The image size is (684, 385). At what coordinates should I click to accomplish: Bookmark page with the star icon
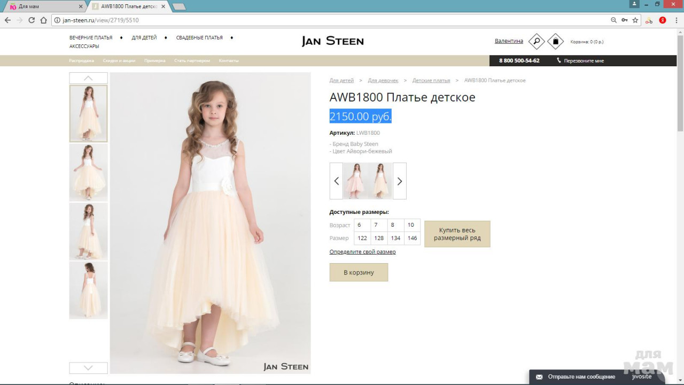635,20
